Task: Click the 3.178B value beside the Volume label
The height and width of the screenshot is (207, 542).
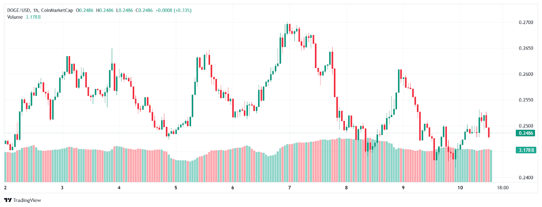Action: 33,17
